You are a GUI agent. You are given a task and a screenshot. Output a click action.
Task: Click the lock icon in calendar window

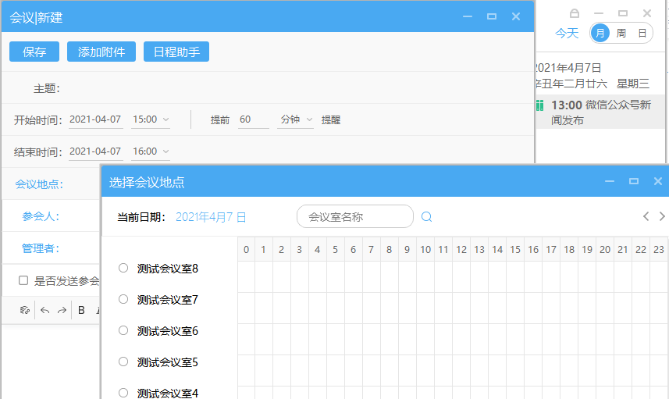click(575, 13)
